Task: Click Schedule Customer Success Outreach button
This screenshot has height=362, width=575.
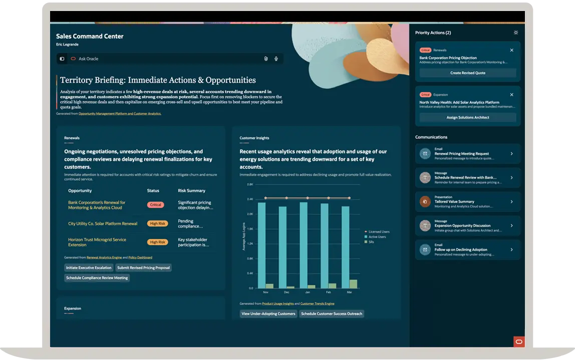Action: point(332,313)
